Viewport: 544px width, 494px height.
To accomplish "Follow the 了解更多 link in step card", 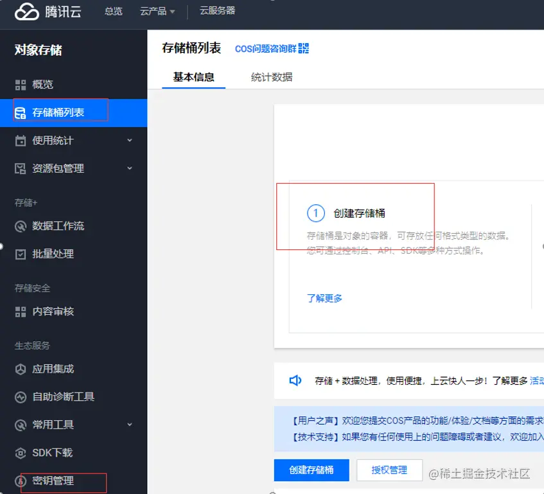I will pyautogui.click(x=325, y=298).
